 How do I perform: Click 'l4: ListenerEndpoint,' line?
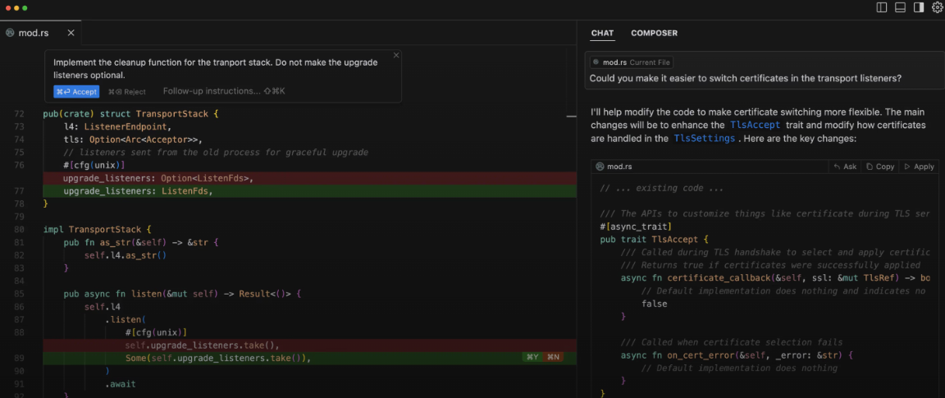(x=117, y=126)
